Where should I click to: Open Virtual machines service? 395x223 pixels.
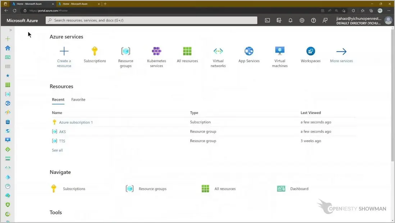pos(280,51)
